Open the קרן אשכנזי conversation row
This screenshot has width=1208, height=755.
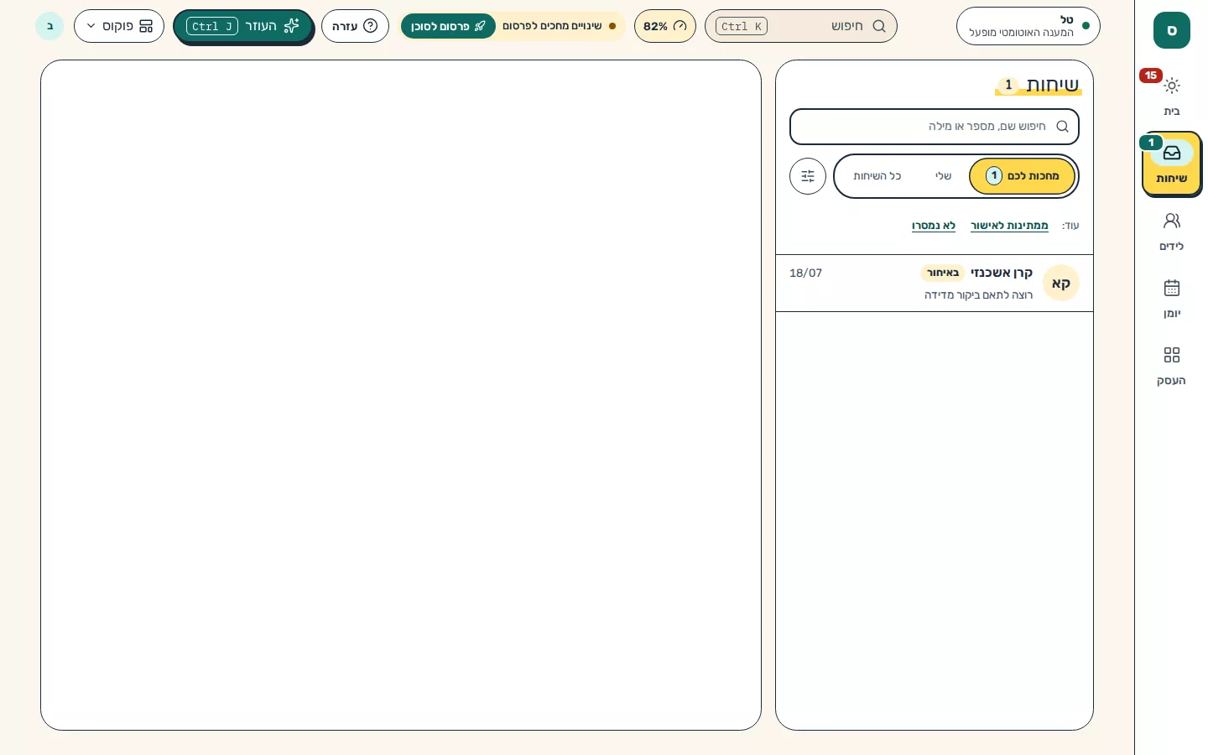click(x=935, y=284)
